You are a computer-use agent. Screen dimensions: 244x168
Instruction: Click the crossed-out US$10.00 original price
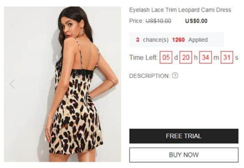[x=158, y=21]
